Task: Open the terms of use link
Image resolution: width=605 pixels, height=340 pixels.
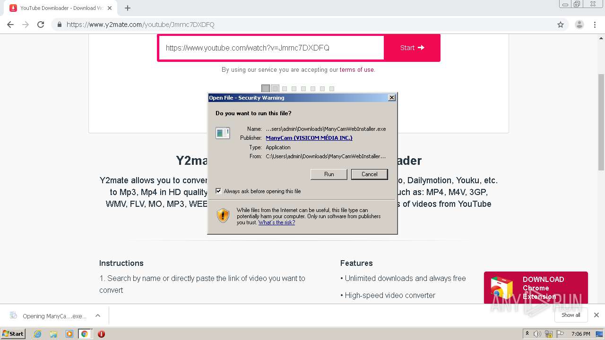Action: click(x=356, y=70)
